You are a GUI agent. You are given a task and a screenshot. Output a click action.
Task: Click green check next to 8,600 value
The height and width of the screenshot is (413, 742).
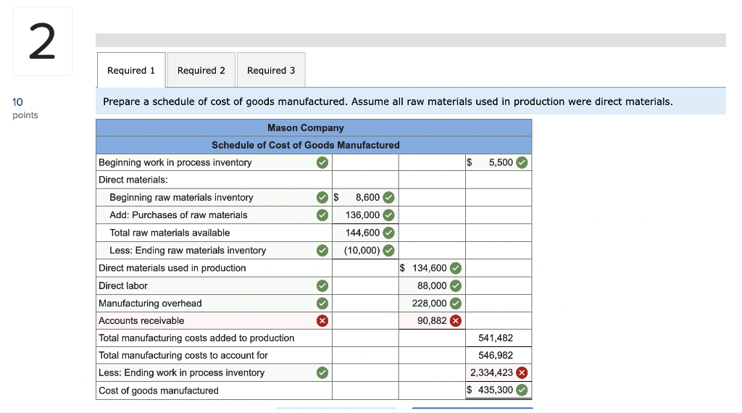click(x=388, y=197)
